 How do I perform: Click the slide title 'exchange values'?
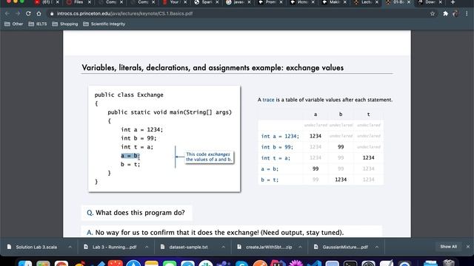click(315, 67)
